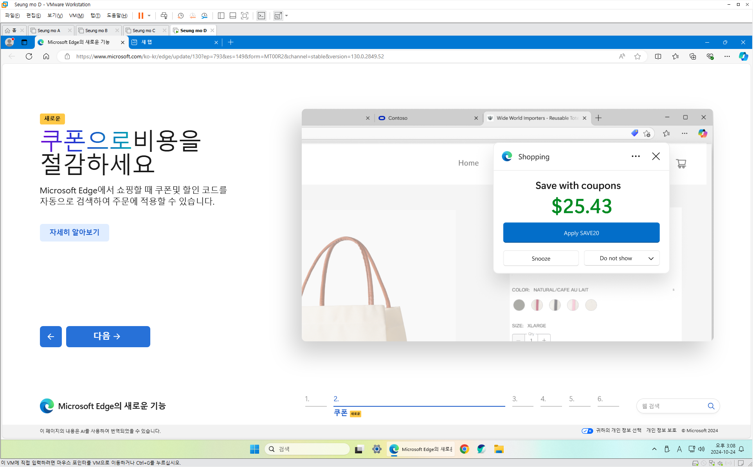Viewport: 753px width, 467px height.
Task: Take a snapshot of this VM
Action: pyautogui.click(x=180, y=16)
